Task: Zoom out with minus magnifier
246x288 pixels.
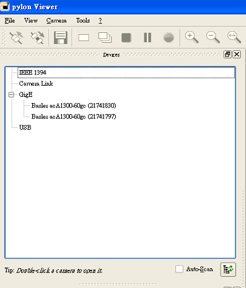Action: 213,37
